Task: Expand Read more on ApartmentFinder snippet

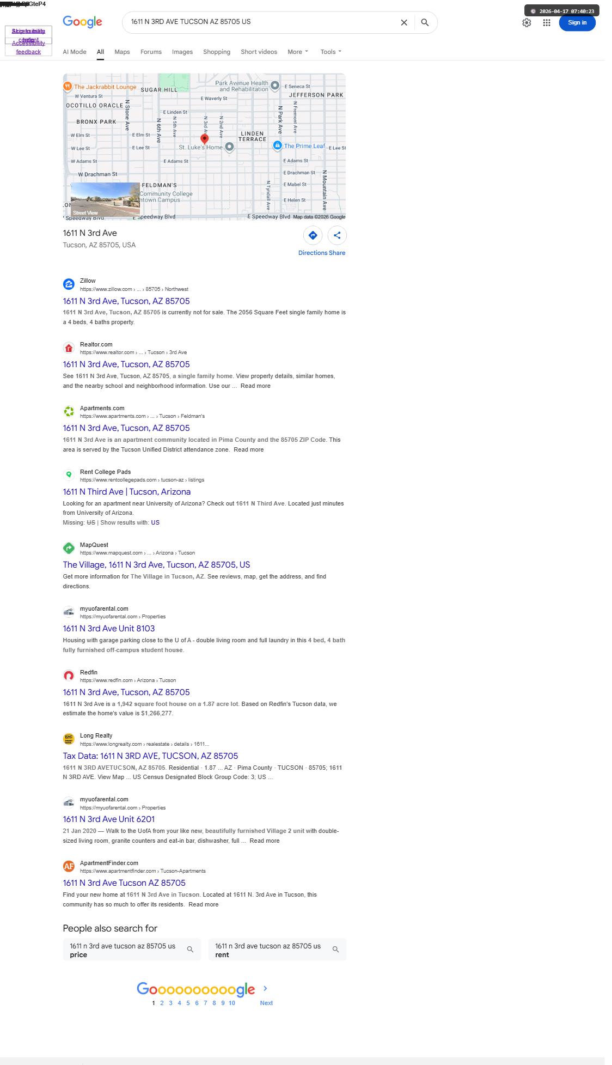Action: (204, 904)
